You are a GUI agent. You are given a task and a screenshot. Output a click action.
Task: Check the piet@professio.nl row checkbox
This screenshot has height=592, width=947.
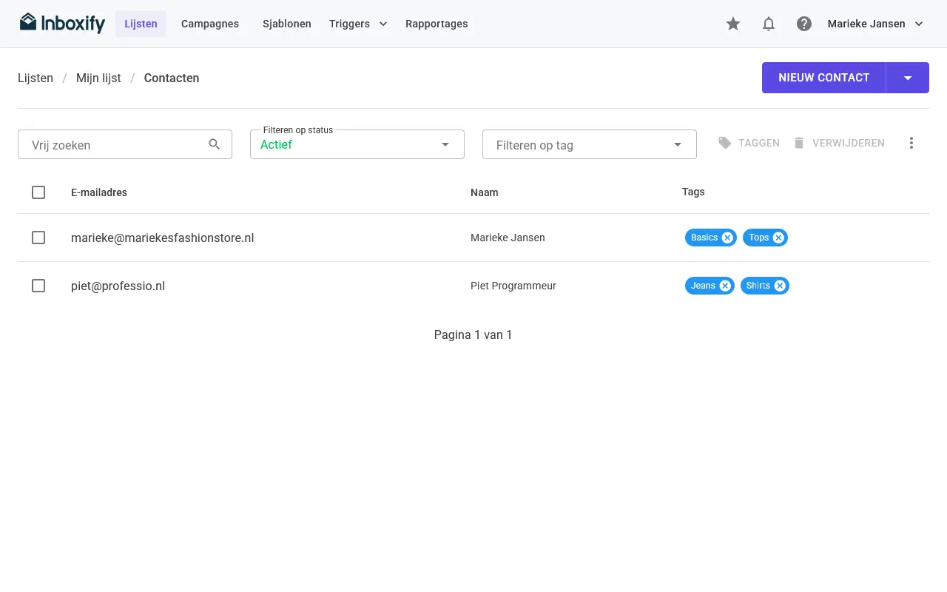38,286
